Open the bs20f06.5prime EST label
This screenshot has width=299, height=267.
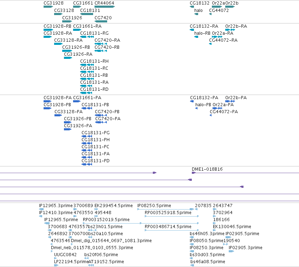101,255
